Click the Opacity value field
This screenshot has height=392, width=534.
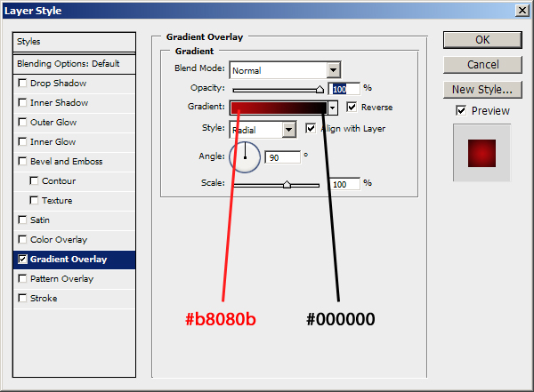344,89
